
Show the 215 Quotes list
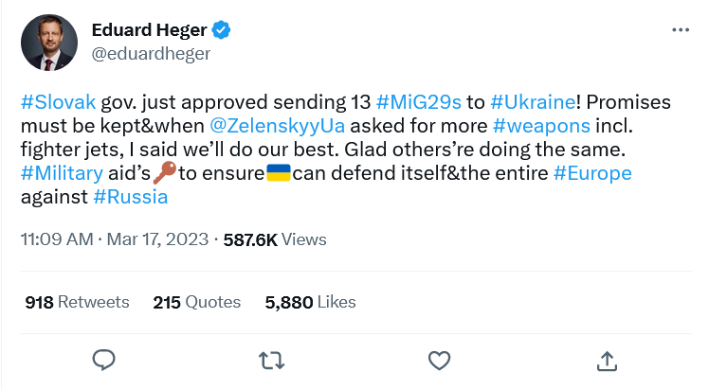pyautogui.click(x=197, y=302)
